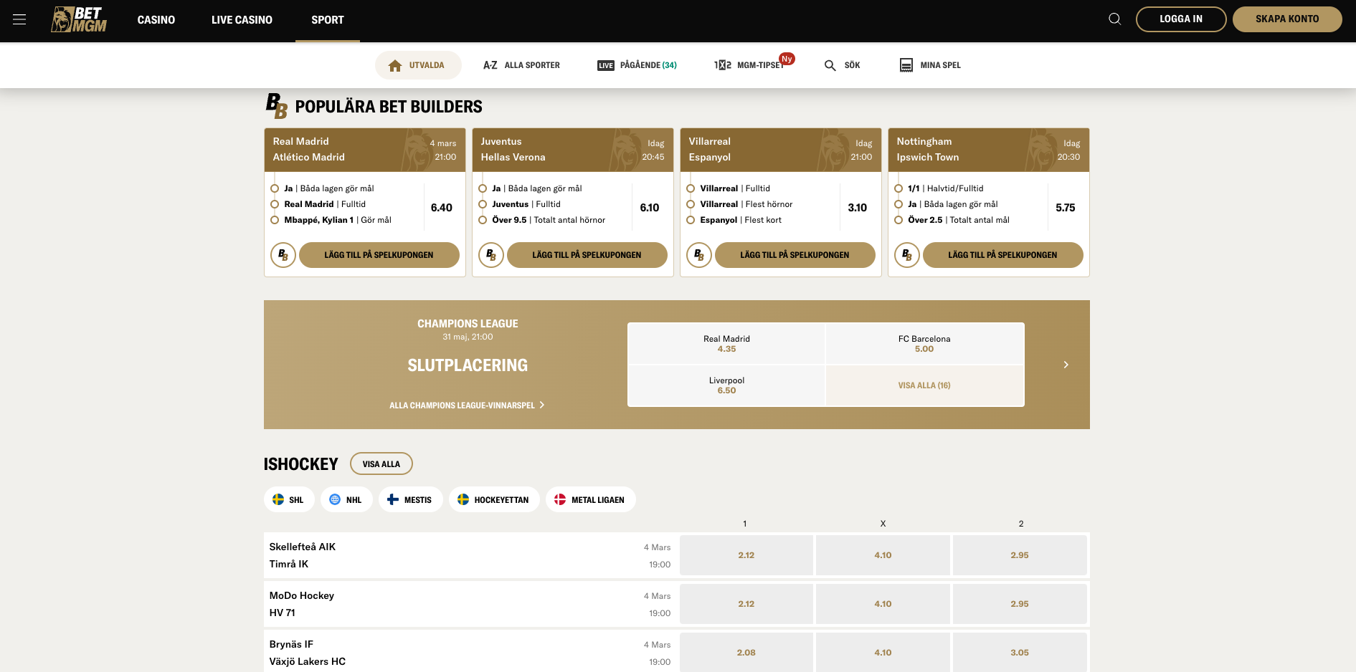Add Juventus bet builder to spelkupongen
The image size is (1356, 672).
(587, 255)
